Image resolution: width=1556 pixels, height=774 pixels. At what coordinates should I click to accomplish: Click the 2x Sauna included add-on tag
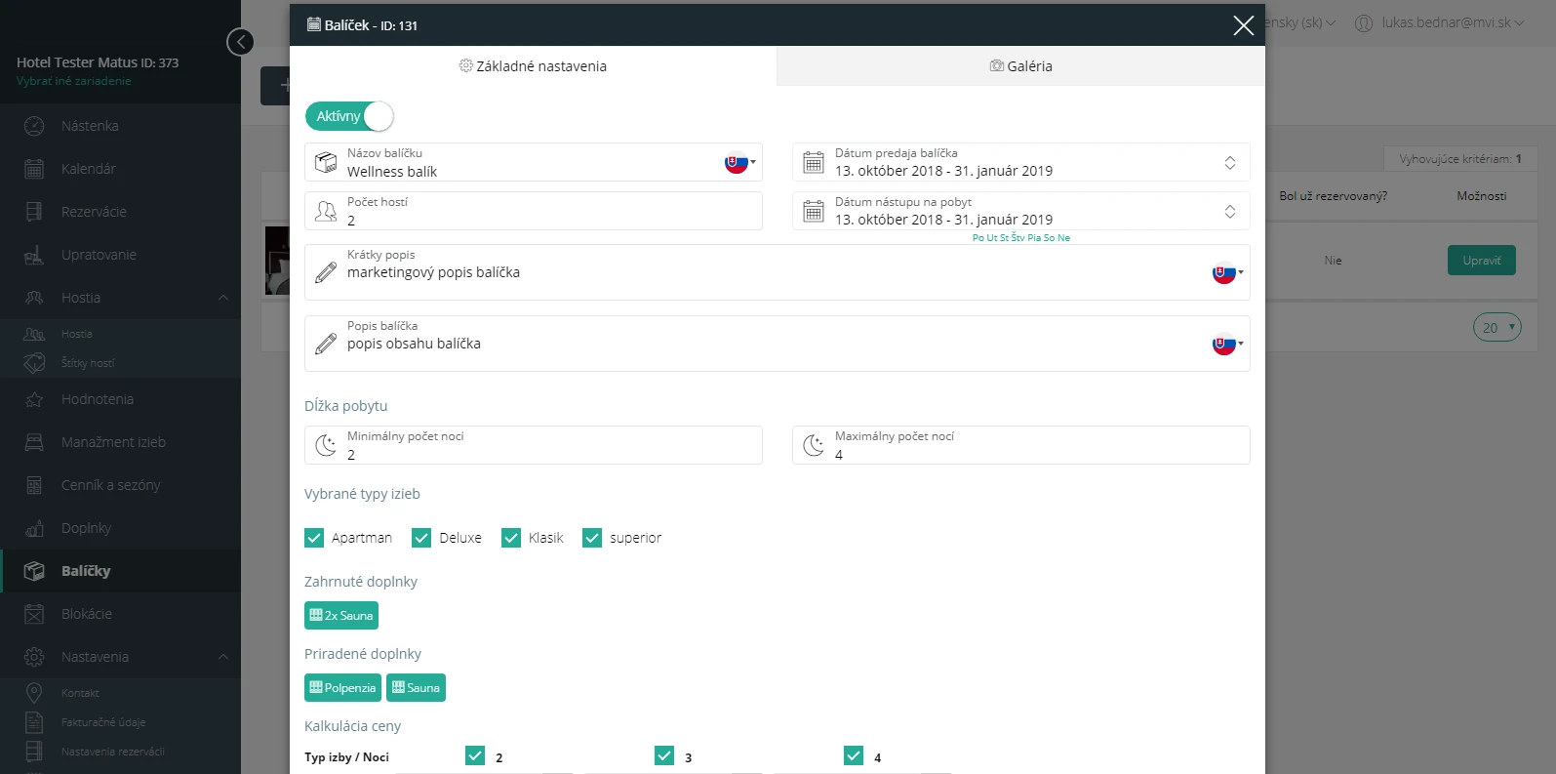click(341, 616)
